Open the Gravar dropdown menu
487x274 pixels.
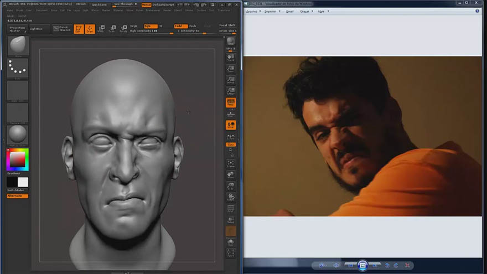[307, 12]
